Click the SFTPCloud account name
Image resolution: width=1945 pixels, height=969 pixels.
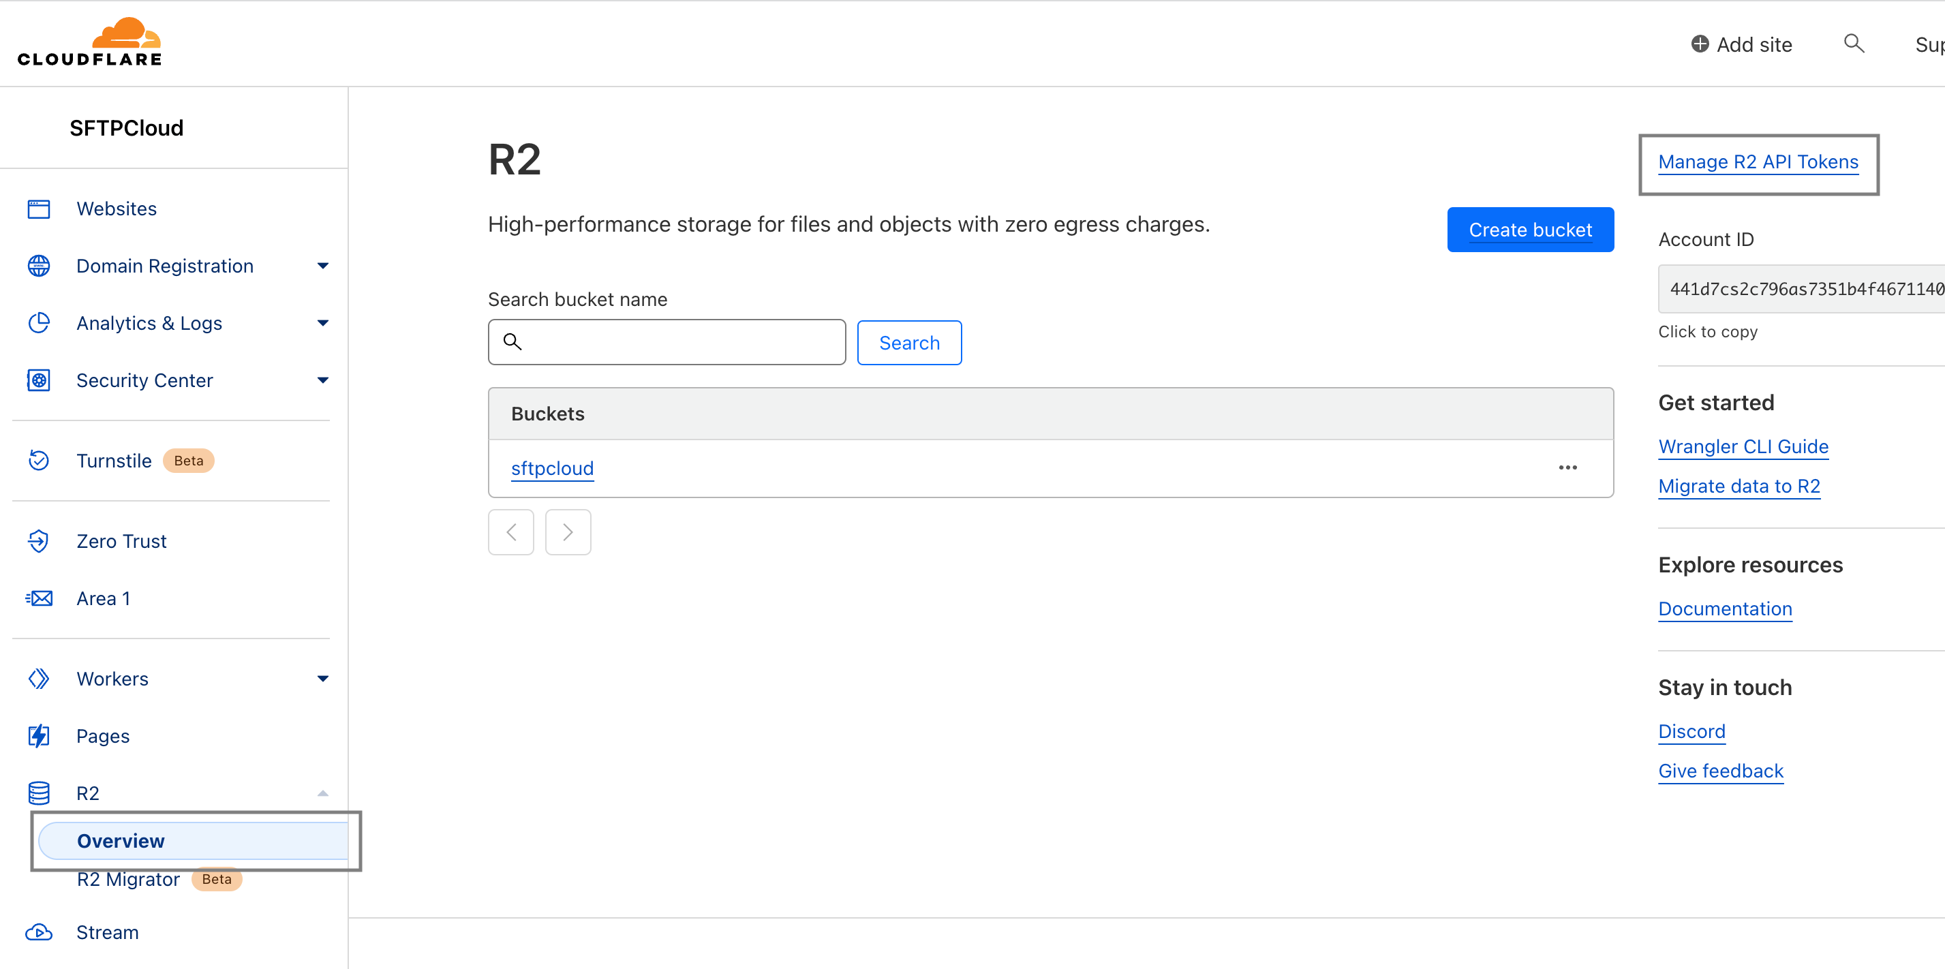tap(126, 128)
